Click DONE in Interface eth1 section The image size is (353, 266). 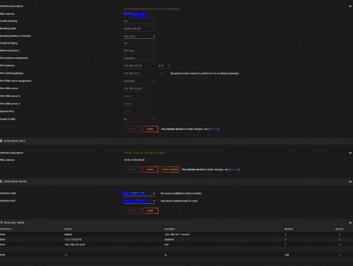pyautogui.click(x=150, y=169)
